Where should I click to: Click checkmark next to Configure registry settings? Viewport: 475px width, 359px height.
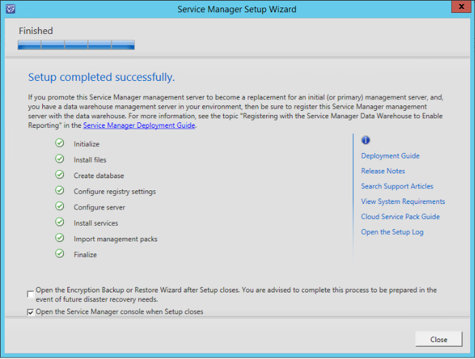[60, 191]
